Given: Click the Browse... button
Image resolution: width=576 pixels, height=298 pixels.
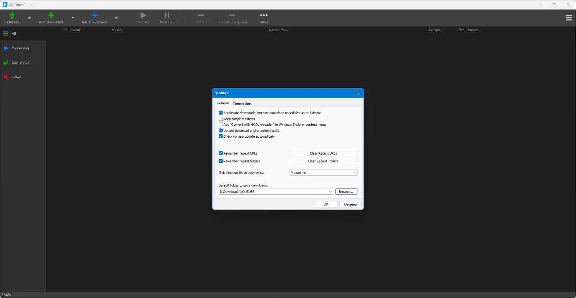Looking at the screenshot, I should click(x=346, y=192).
